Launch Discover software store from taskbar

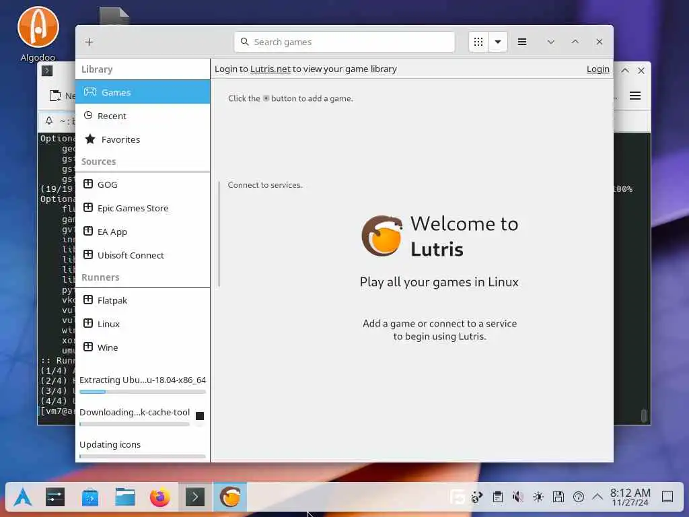tap(90, 497)
